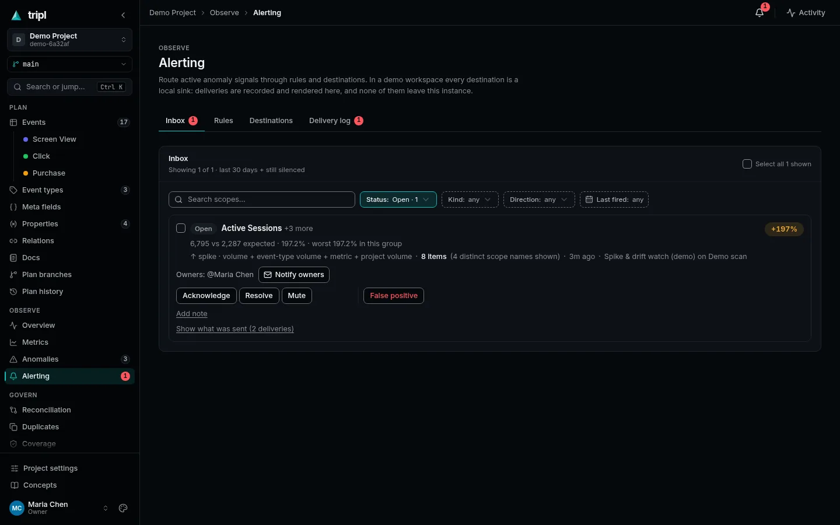This screenshot has height=525, width=840.
Task: Go to Anomalies
Action: [69, 359]
